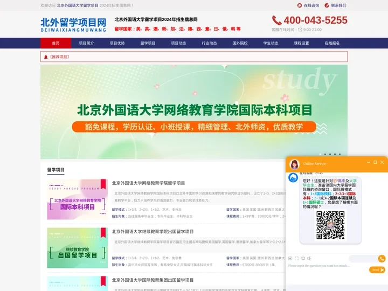Click the 留学国家 red text line in header
The image size is (388, 291).
click(x=177, y=29)
